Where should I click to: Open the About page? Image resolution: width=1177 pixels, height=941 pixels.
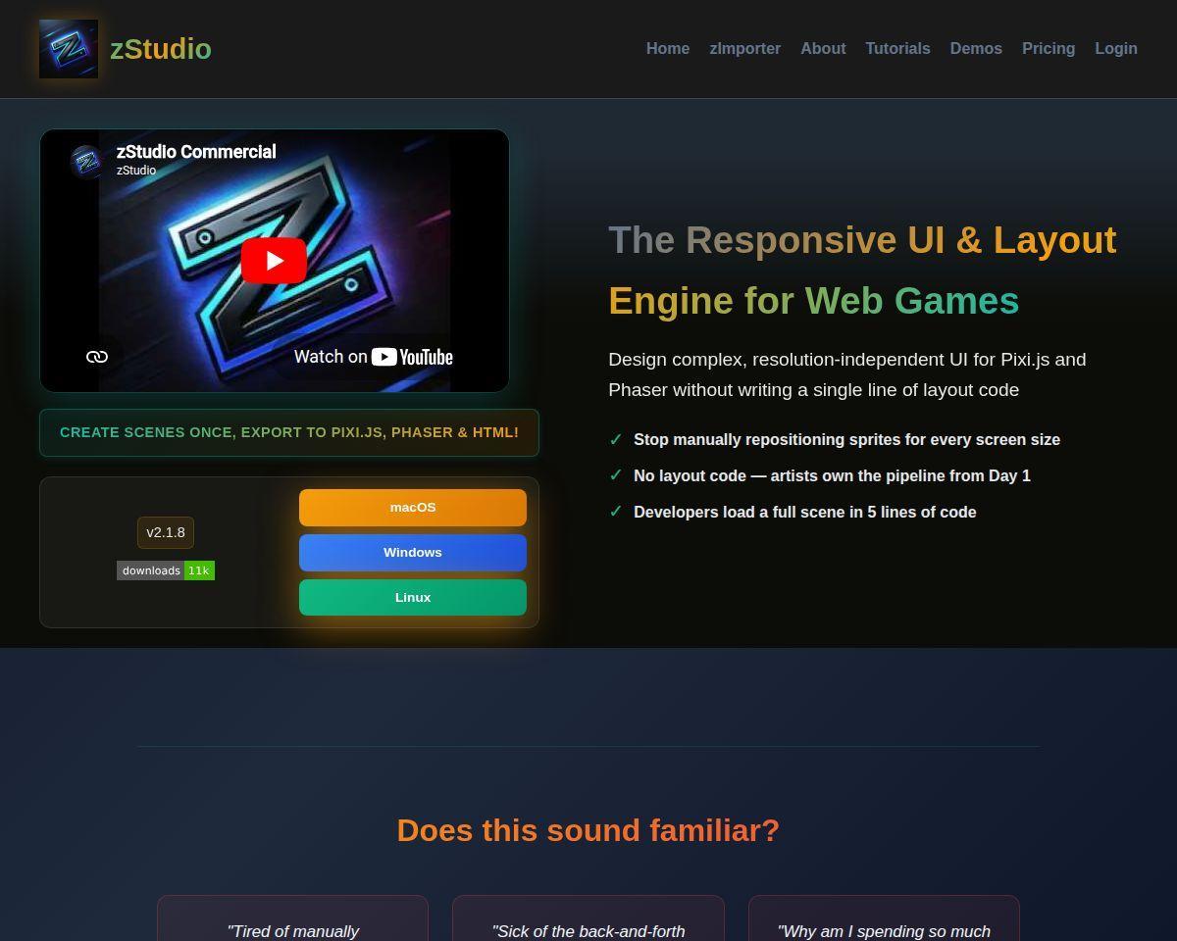(x=823, y=48)
